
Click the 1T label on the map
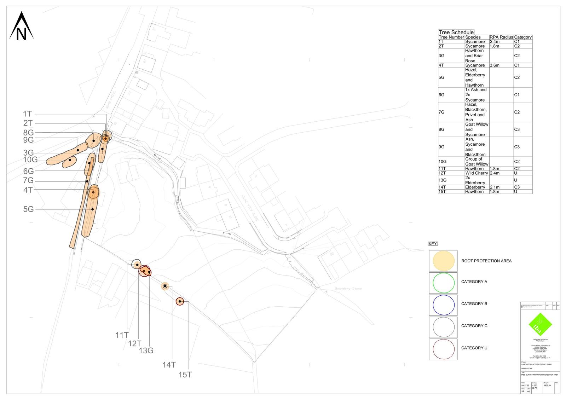pos(27,114)
